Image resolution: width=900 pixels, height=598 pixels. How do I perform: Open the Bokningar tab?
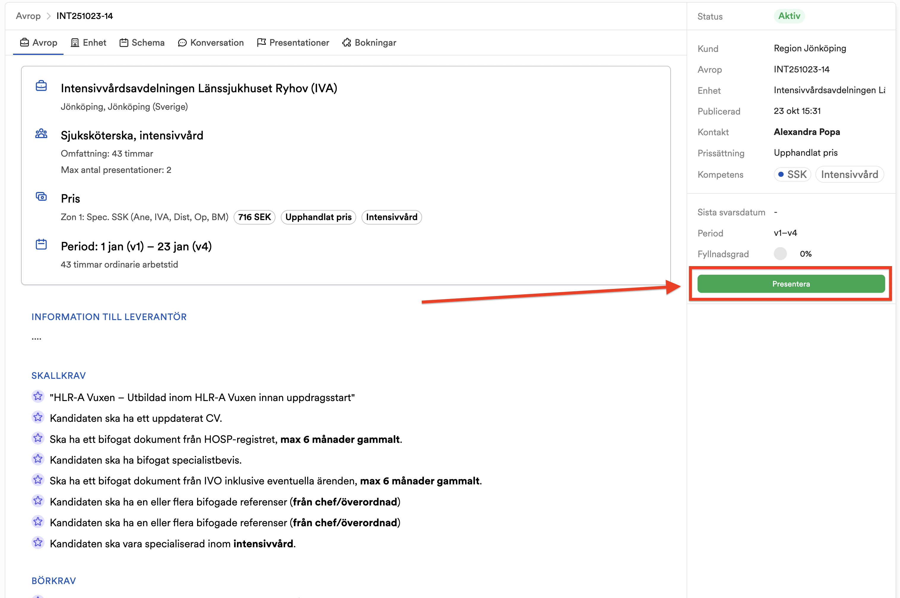tap(369, 43)
